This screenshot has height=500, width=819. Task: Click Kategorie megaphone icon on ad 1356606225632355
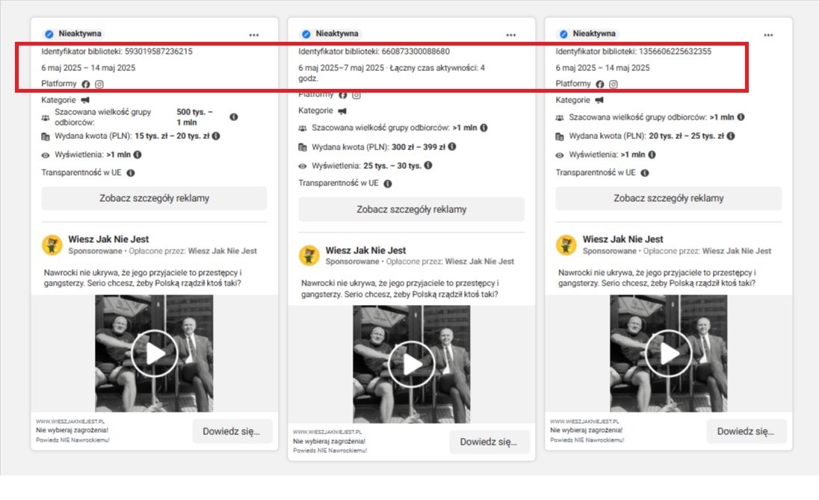[599, 100]
